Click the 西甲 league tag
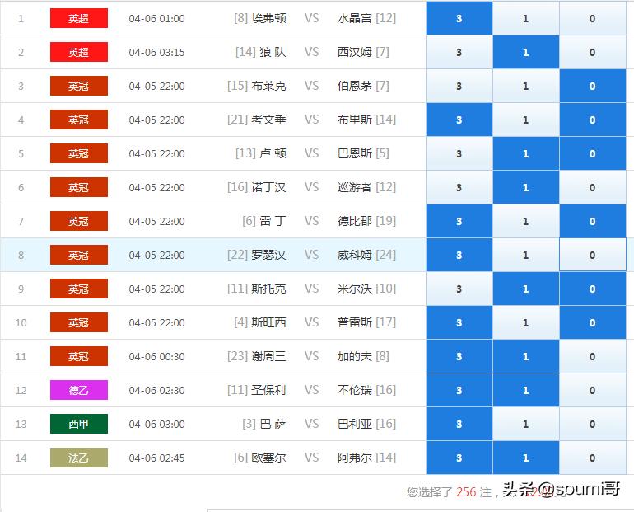Viewport: 634px width, 512px height. point(79,424)
